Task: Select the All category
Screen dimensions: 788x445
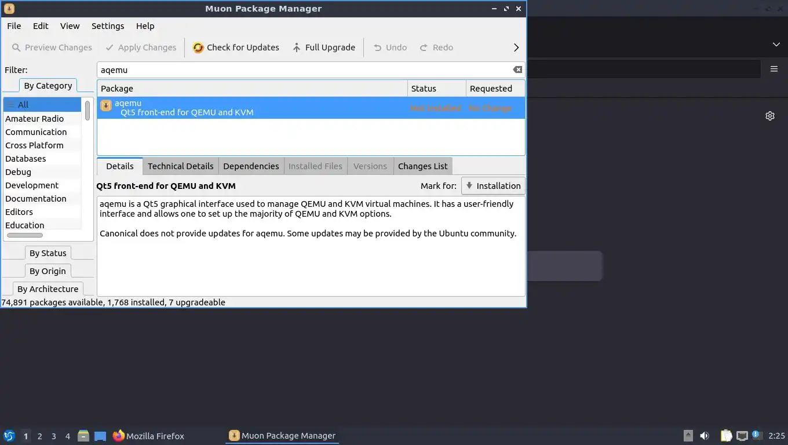Action: (42, 105)
